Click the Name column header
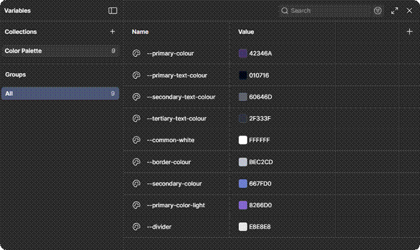420x250 pixels. 140,31
